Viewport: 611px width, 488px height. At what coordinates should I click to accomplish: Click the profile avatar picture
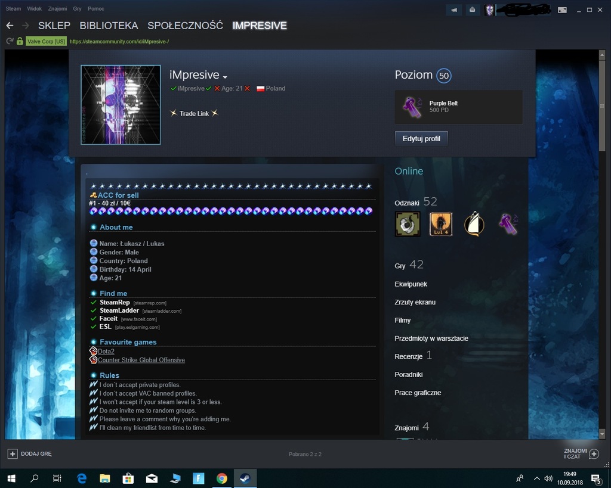[121, 105]
